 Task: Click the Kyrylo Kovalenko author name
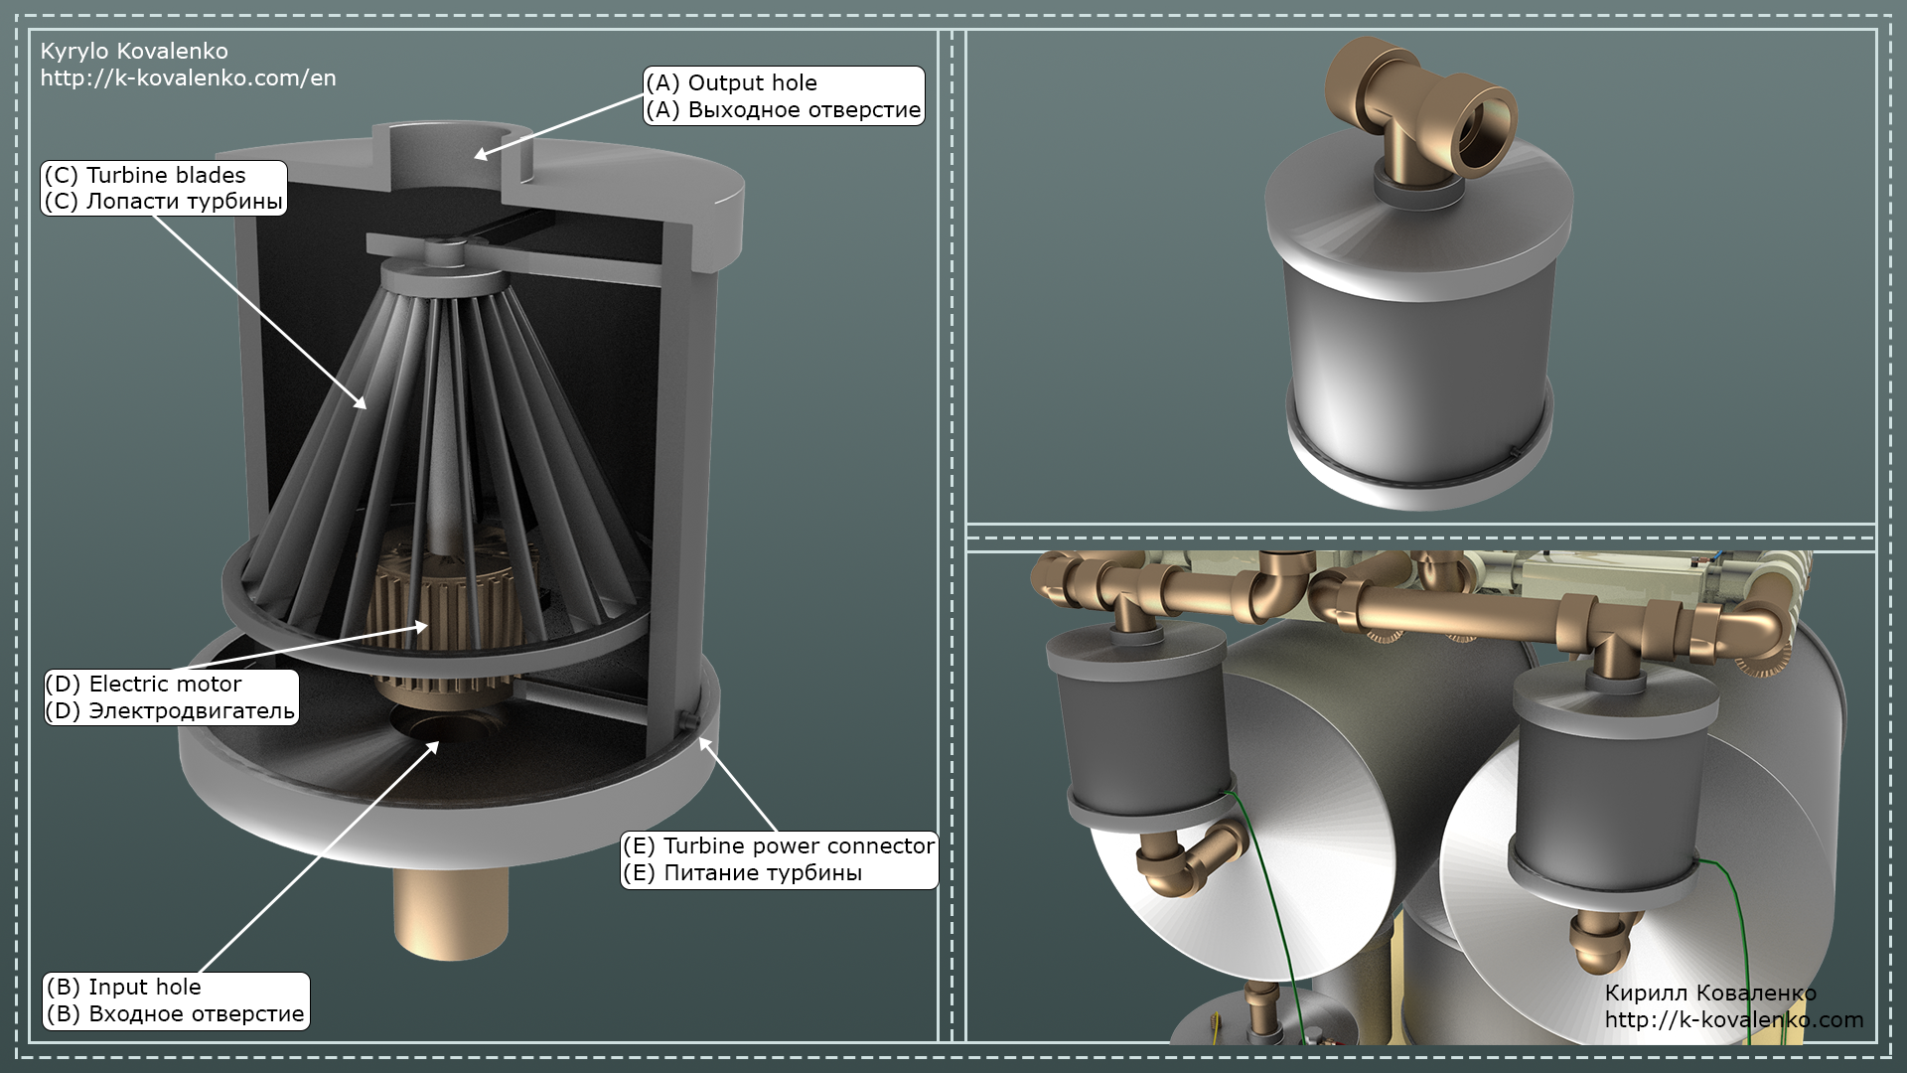[134, 51]
